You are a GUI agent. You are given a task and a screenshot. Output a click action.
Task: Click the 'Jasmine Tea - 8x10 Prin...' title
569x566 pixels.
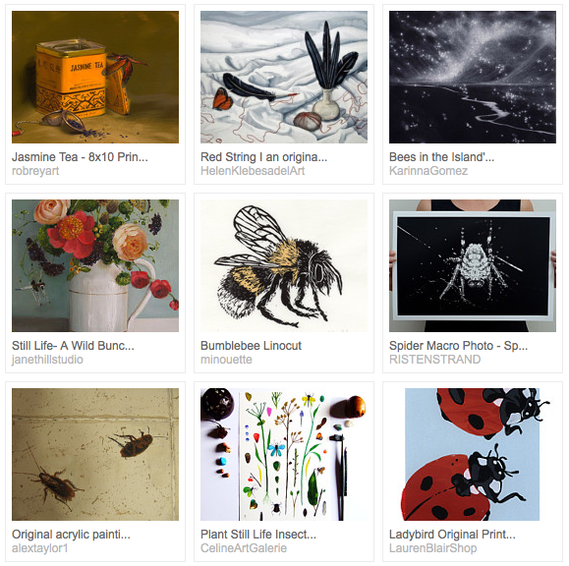pos(80,157)
